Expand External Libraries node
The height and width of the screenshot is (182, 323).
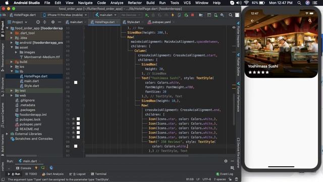7,134
